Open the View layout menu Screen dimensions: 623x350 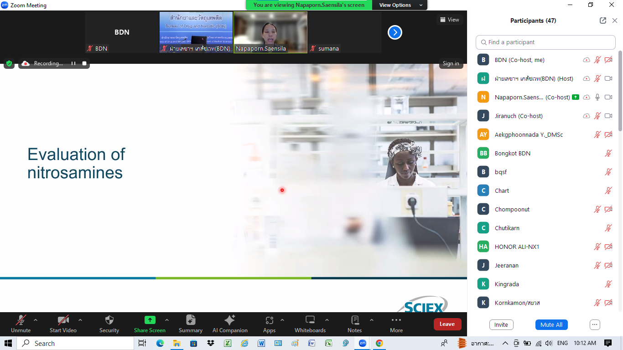pyautogui.click(x=450, y=20)
